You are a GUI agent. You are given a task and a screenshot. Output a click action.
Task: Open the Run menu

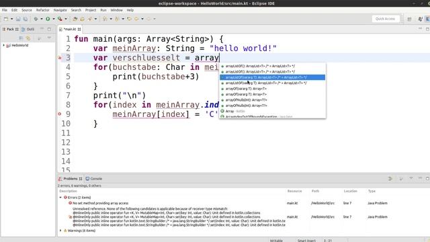click(103, 10)
